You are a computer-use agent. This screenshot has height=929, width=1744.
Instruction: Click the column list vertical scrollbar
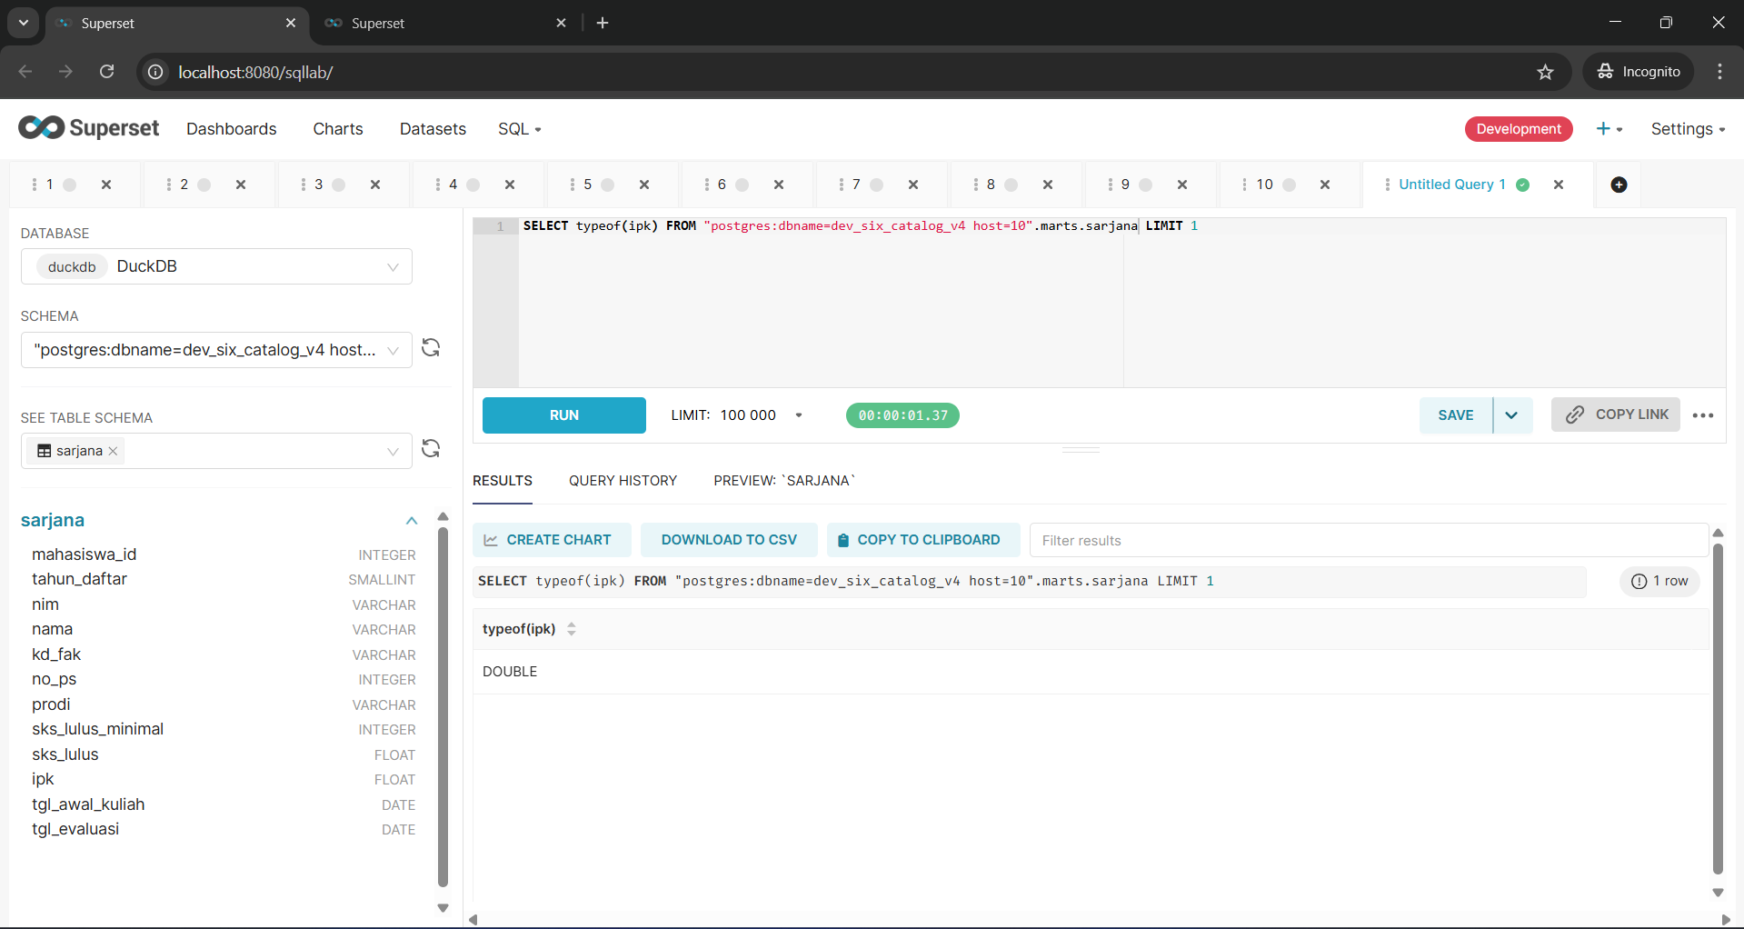coord(443,706)
